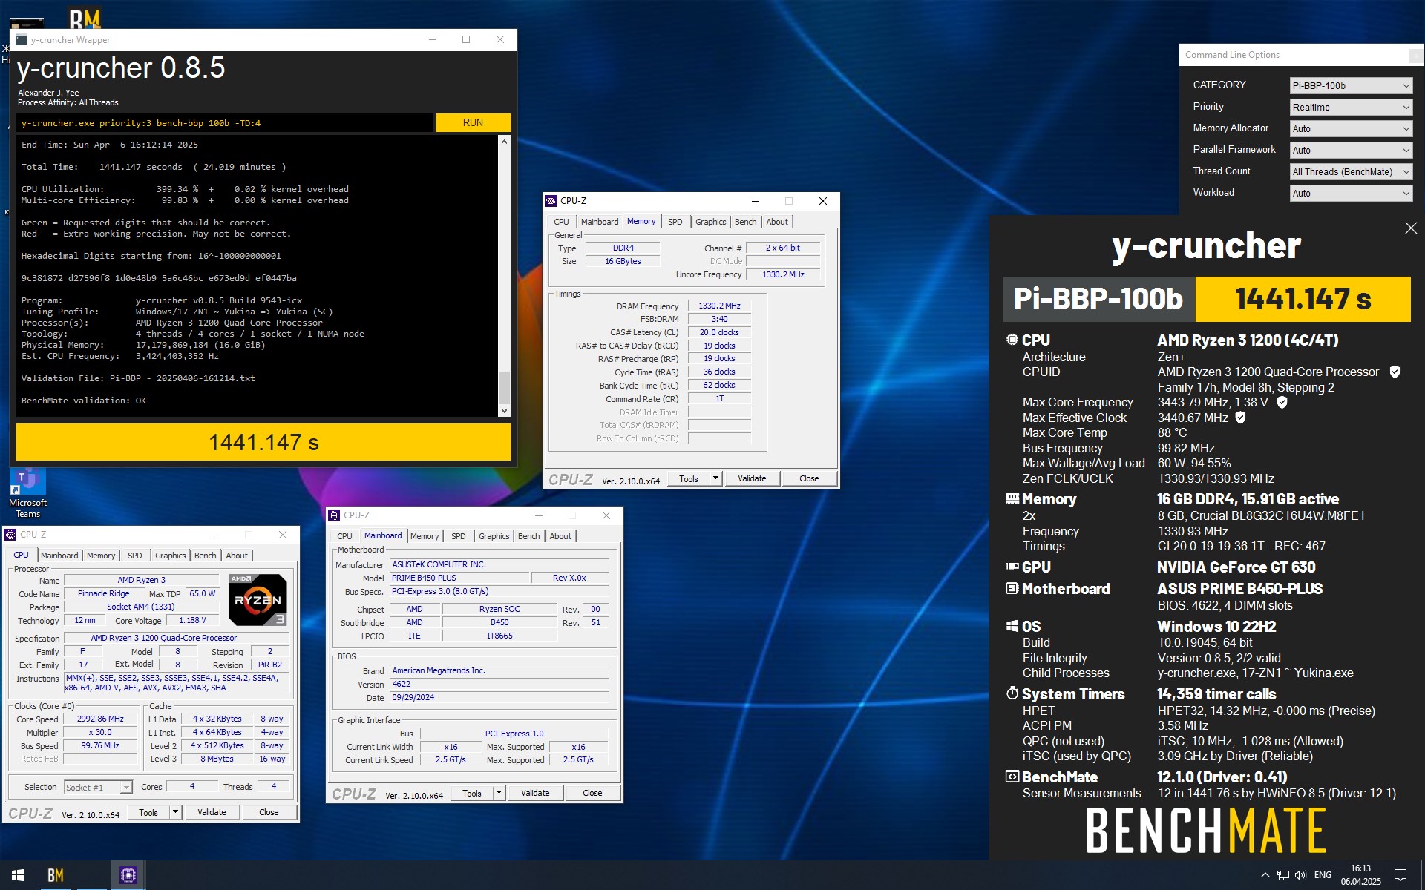Open the Workload dropdown
Screen dimensions: 1425x890
point(1351,193)
